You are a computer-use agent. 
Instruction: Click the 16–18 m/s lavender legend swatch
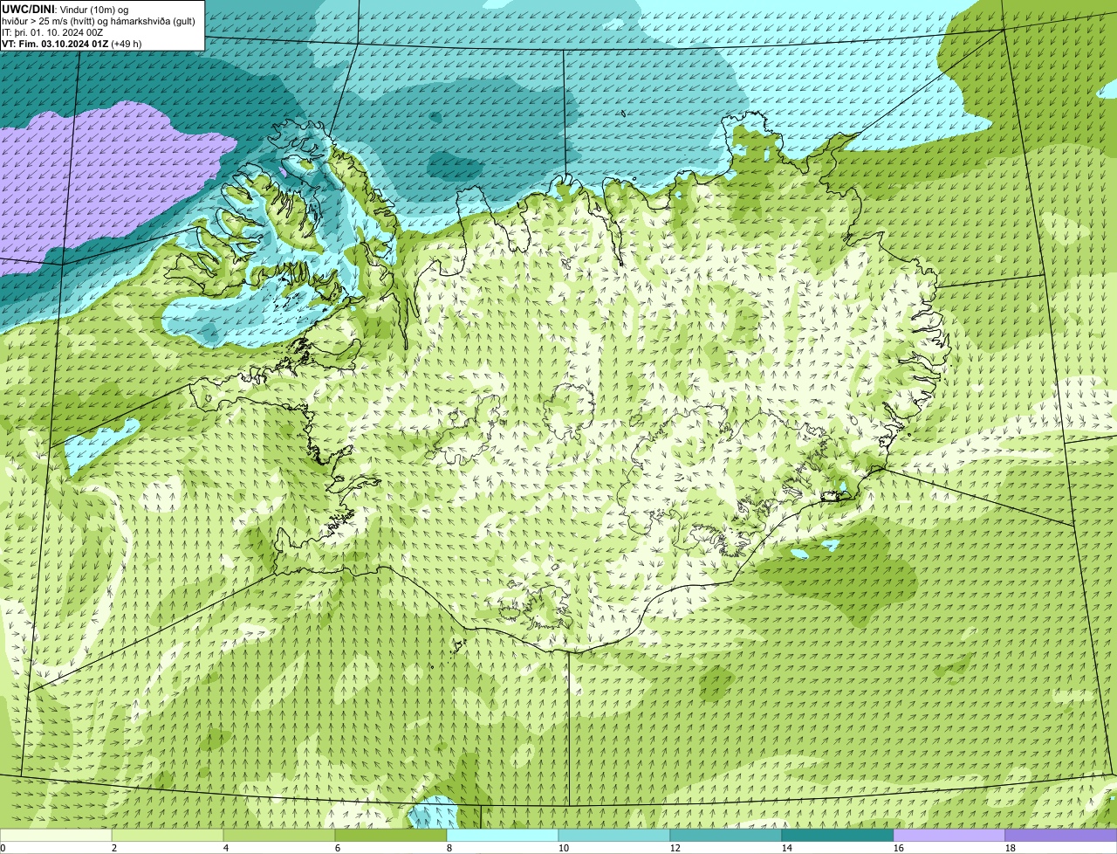pyautogui.click(x=949, y=835)
